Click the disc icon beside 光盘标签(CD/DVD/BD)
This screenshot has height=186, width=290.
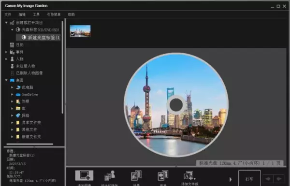[18, 29]
